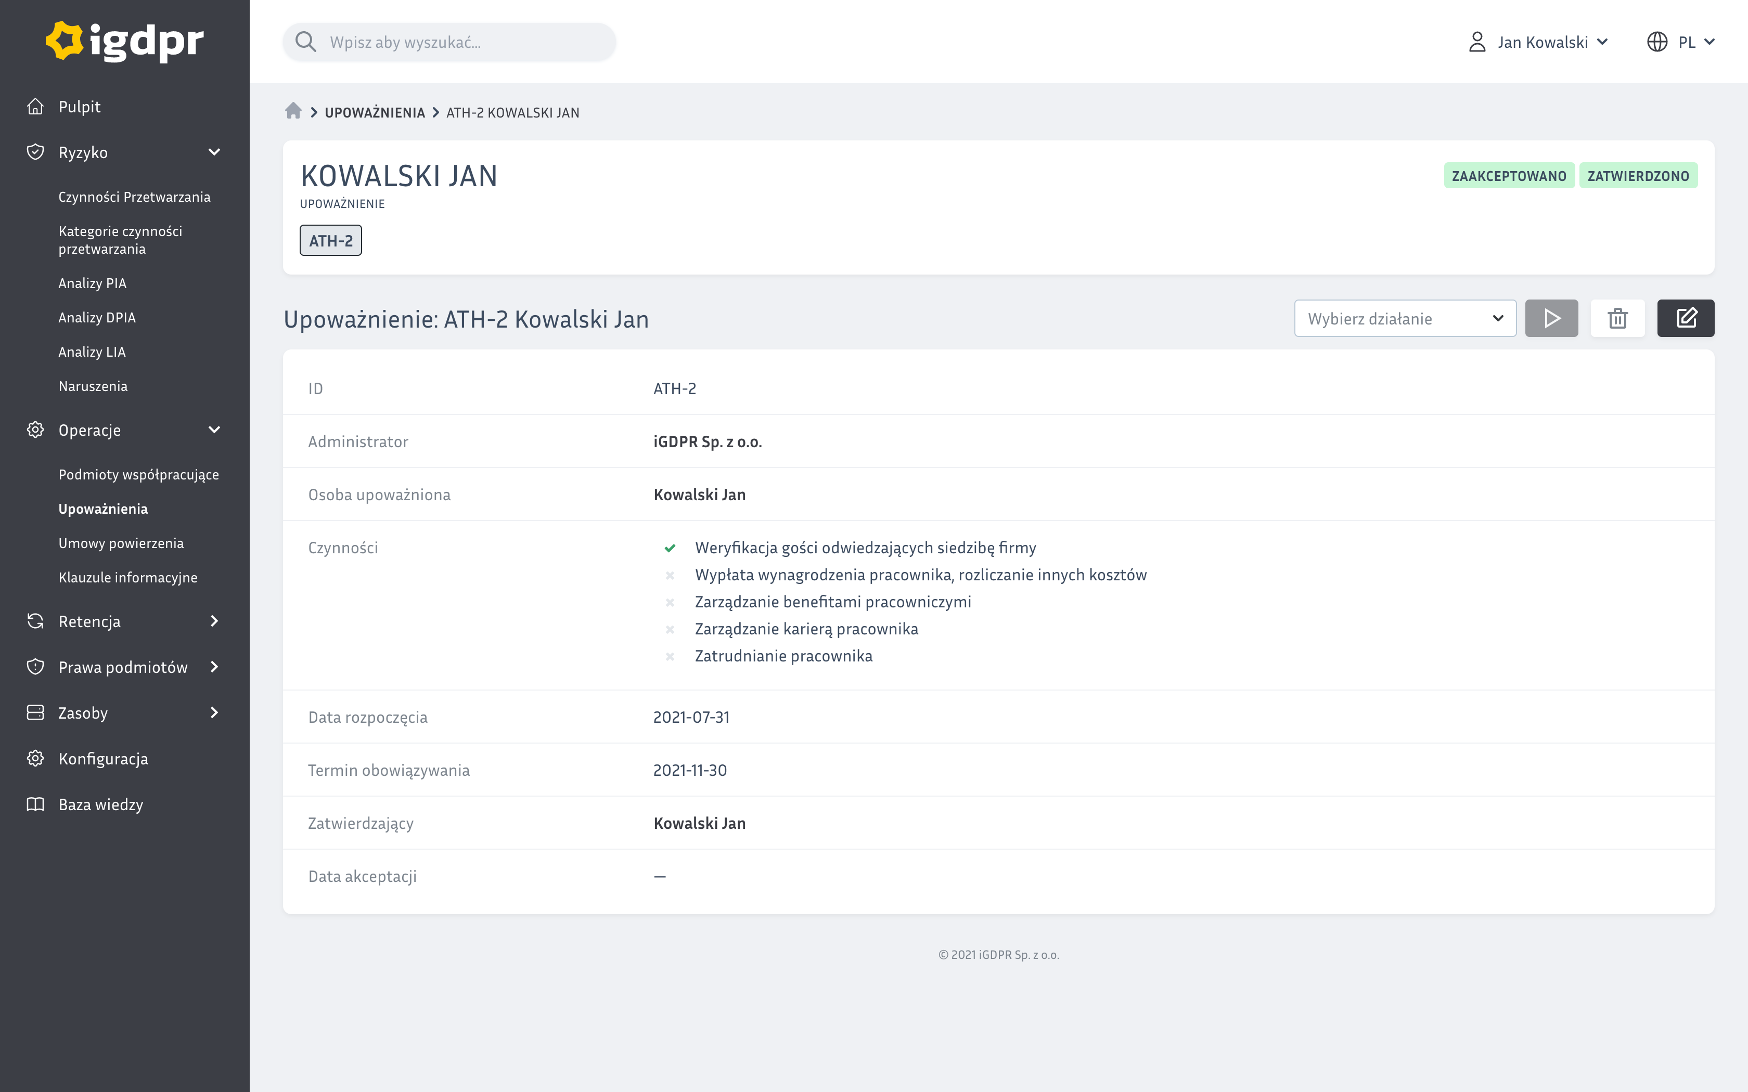The image size is (1748, 1092).
Task: Select Upoważnienia in sidebar
Action: tap(104, 509)
